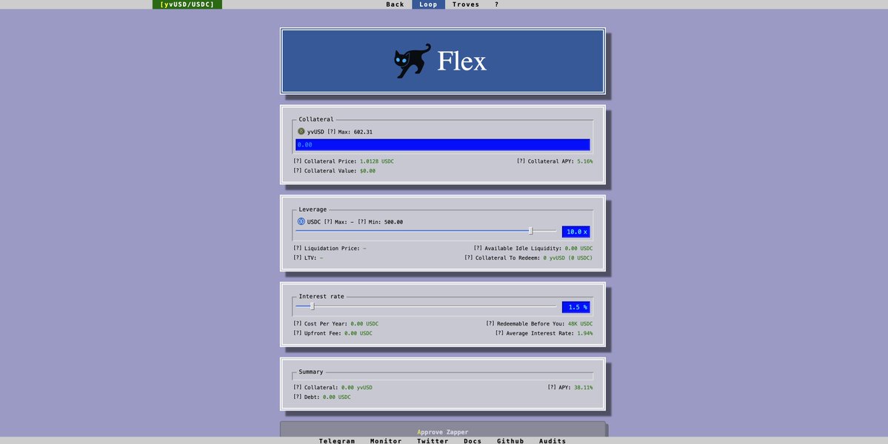Screen dimensions: 888x444
Task: Click the 38.11% APY value
Action: click(584, 388)
